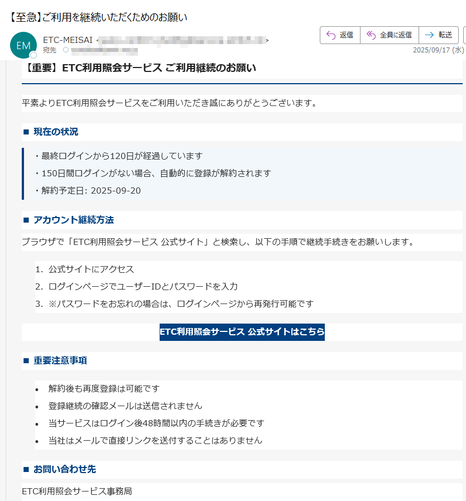Click the email subject 【至急】ご利用を継続いただくためのお願い
This screenshot has width=466, height=501.
click(98, 17)
